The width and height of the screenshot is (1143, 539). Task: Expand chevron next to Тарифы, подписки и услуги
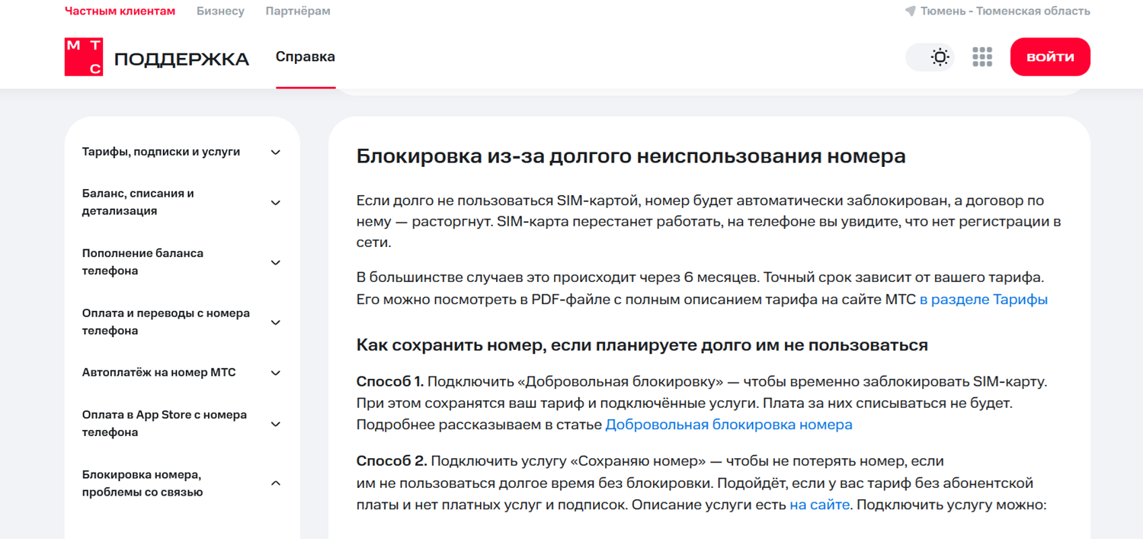(276, 152)
